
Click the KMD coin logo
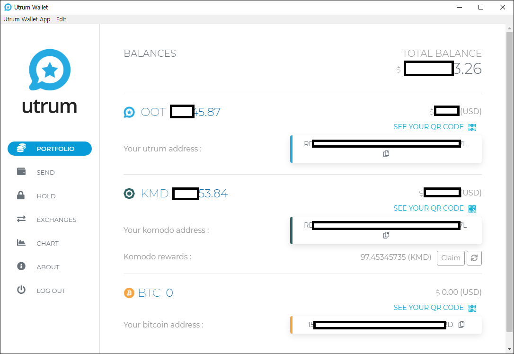coord(129,194)
